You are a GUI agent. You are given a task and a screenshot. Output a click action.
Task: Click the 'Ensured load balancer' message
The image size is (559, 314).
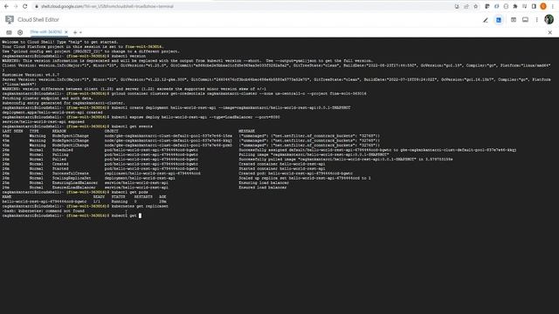263,188
